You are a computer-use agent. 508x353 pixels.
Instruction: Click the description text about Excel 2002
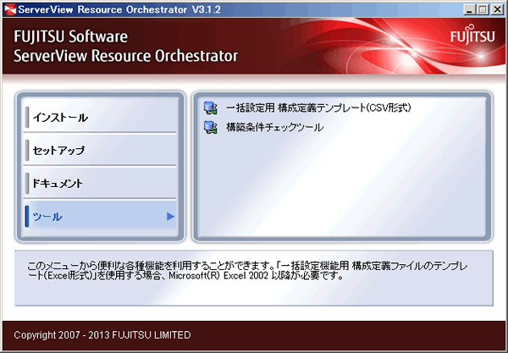point(247,271)
